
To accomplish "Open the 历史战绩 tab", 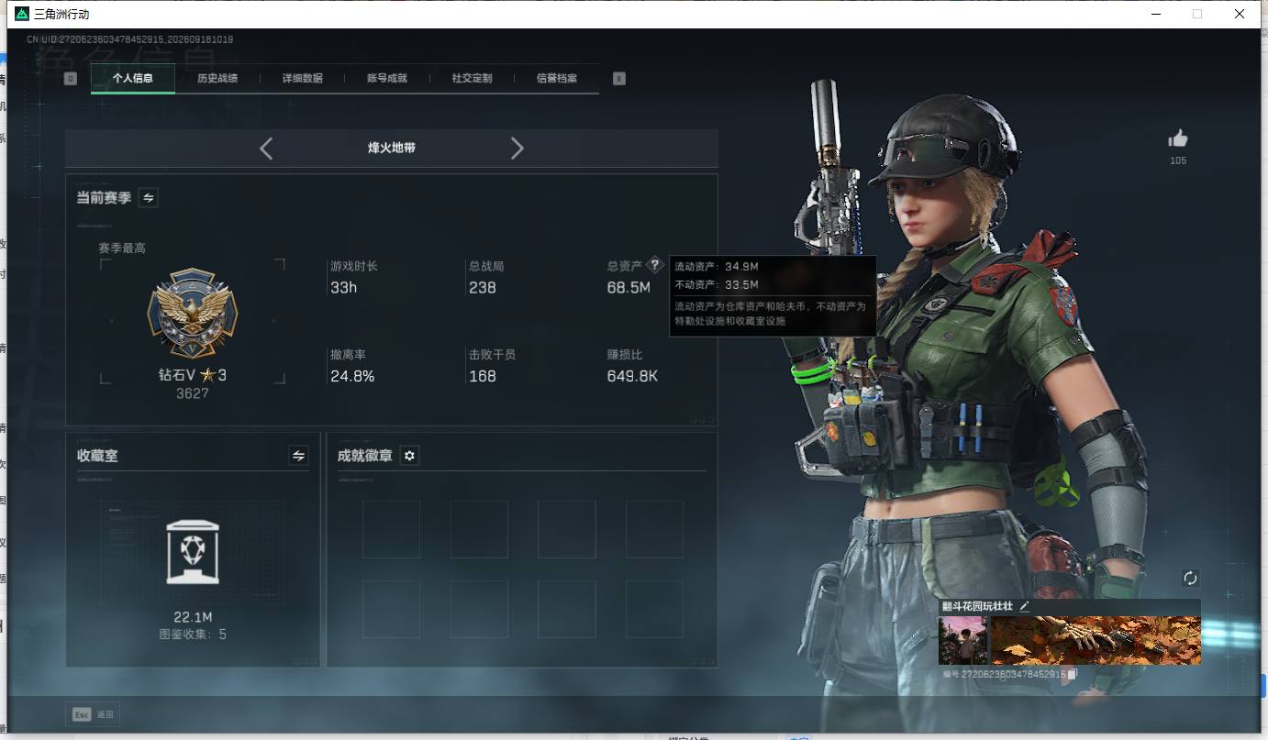I will tap(217, 78).
